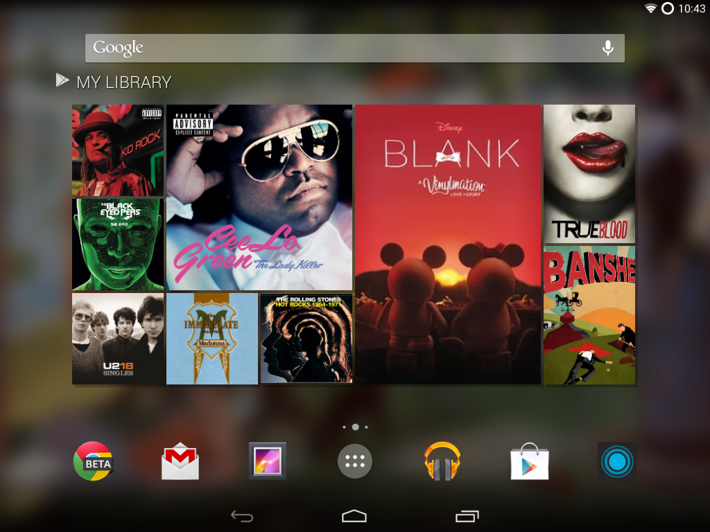
Task: Tap the voice search microphone
Action: 607,48
